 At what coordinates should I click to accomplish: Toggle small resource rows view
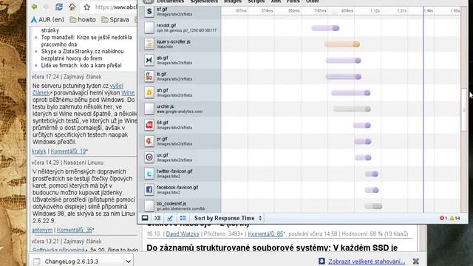click(183, 218)
